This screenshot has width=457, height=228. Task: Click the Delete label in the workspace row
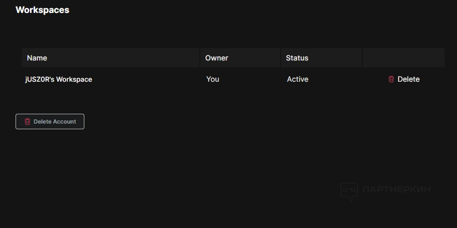(x=408, y=80)
